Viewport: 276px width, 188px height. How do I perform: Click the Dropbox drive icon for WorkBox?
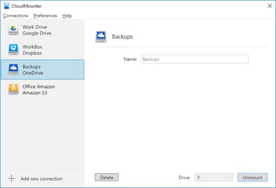pos(13,50)
